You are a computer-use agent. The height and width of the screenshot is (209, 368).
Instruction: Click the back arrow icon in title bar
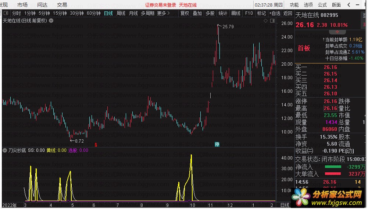click(349, 5)
